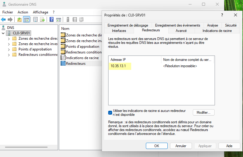Click the Export list toolbar icon
This screenshot has width=243, height=157.
coord(42,19)
